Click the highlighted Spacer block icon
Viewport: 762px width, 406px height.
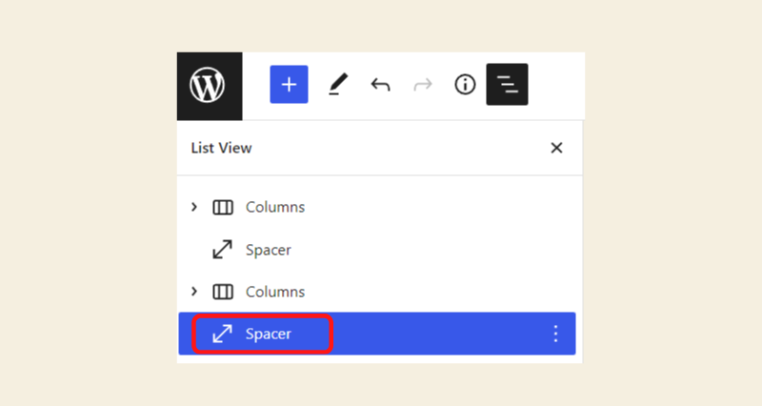click(223, 334)
